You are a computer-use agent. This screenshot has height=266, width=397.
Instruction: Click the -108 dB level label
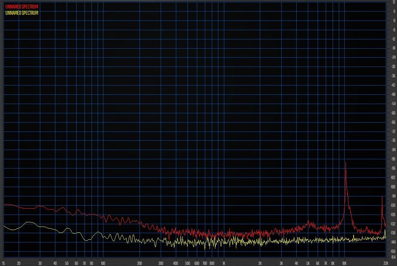394,187
